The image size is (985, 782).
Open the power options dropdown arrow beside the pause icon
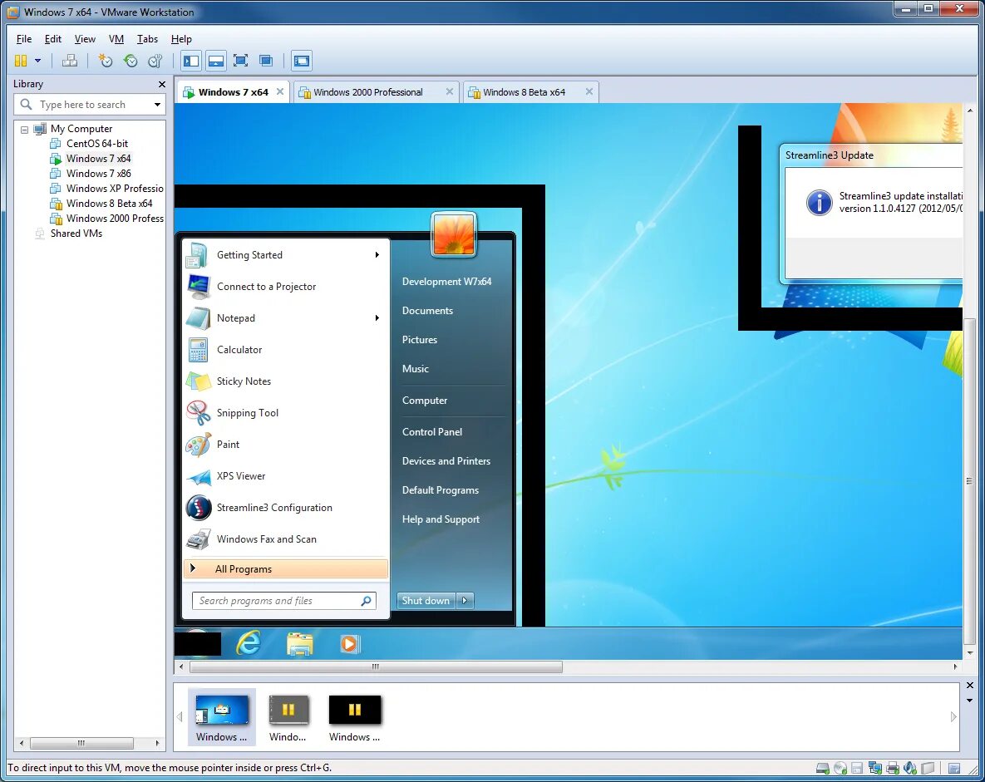(x=37, y=61)
